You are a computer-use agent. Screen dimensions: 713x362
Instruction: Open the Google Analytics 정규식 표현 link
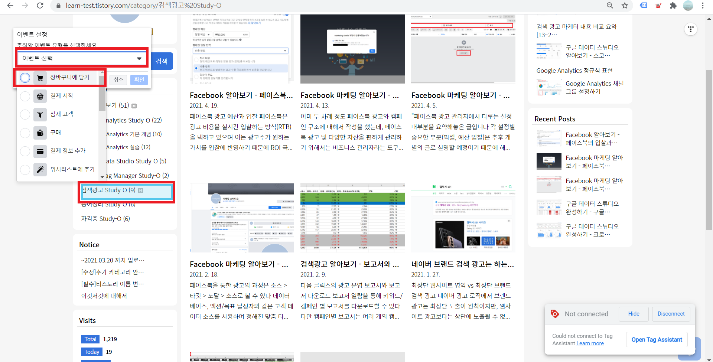pos(574,71)
